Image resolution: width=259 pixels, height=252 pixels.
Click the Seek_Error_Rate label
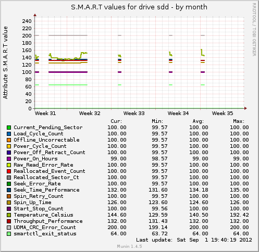coord(37,184)
